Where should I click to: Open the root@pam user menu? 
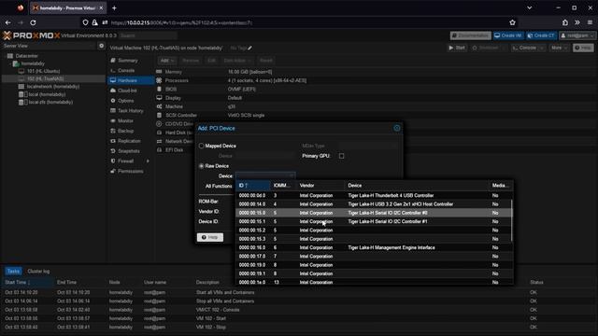click(x=577, y=35)
